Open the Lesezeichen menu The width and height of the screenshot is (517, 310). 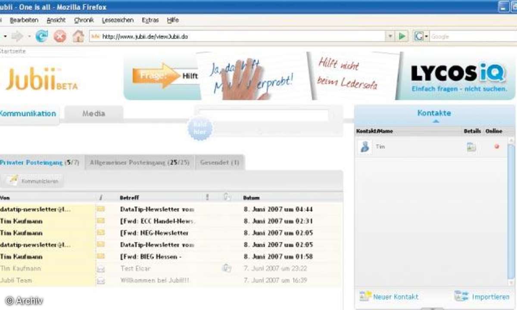pos(118,20)
